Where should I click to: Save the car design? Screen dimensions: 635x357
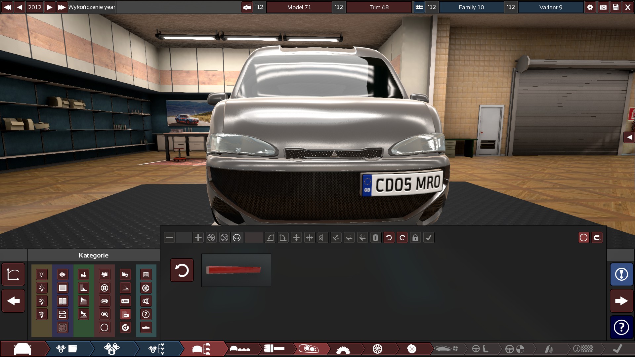pos(615,7)
